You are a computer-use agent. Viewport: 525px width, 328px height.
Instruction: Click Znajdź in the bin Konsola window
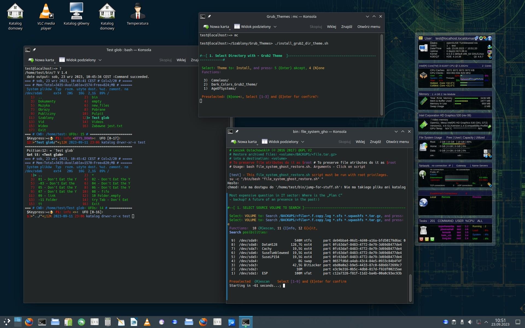(375, 142)
